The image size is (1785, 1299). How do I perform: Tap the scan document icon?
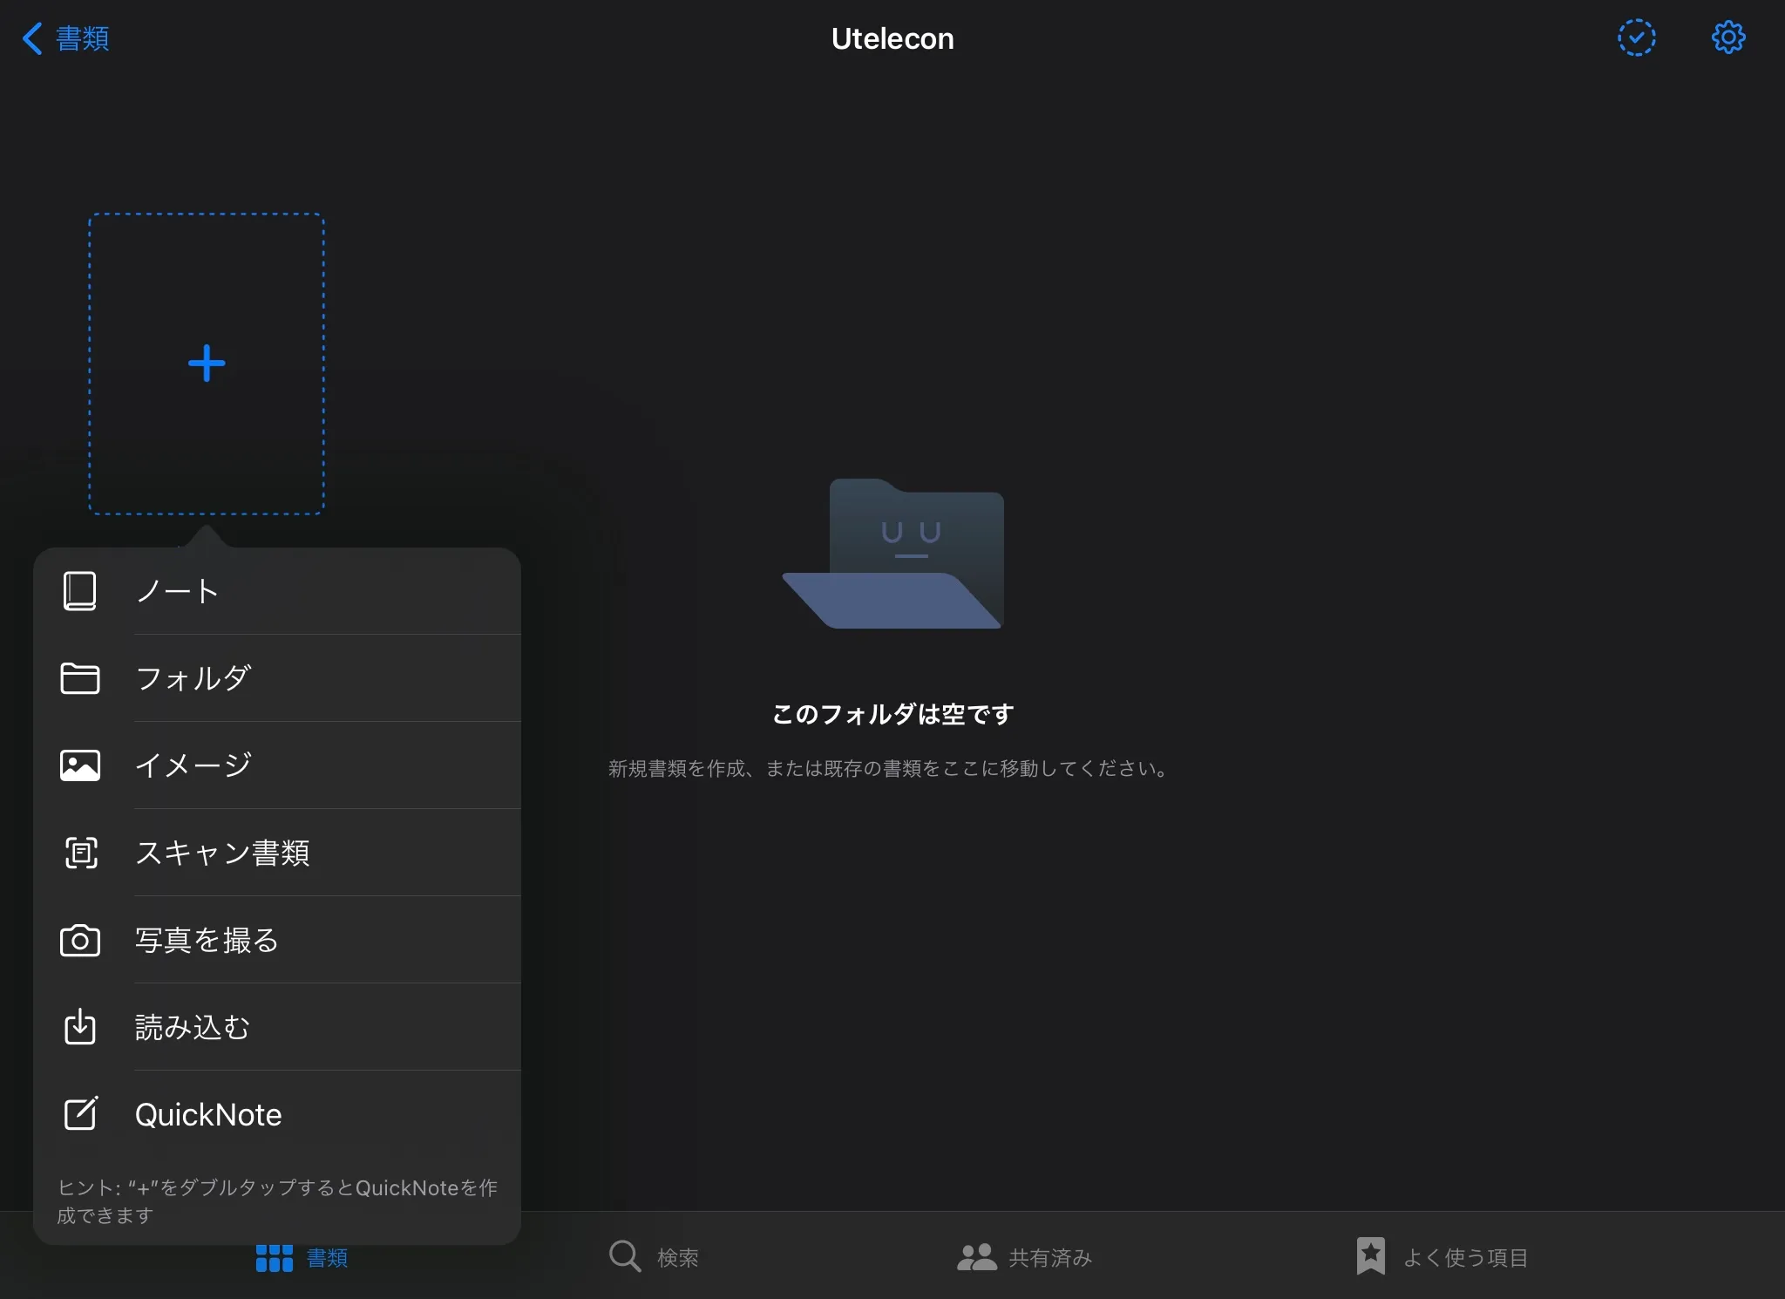click(x=81, y=853)
